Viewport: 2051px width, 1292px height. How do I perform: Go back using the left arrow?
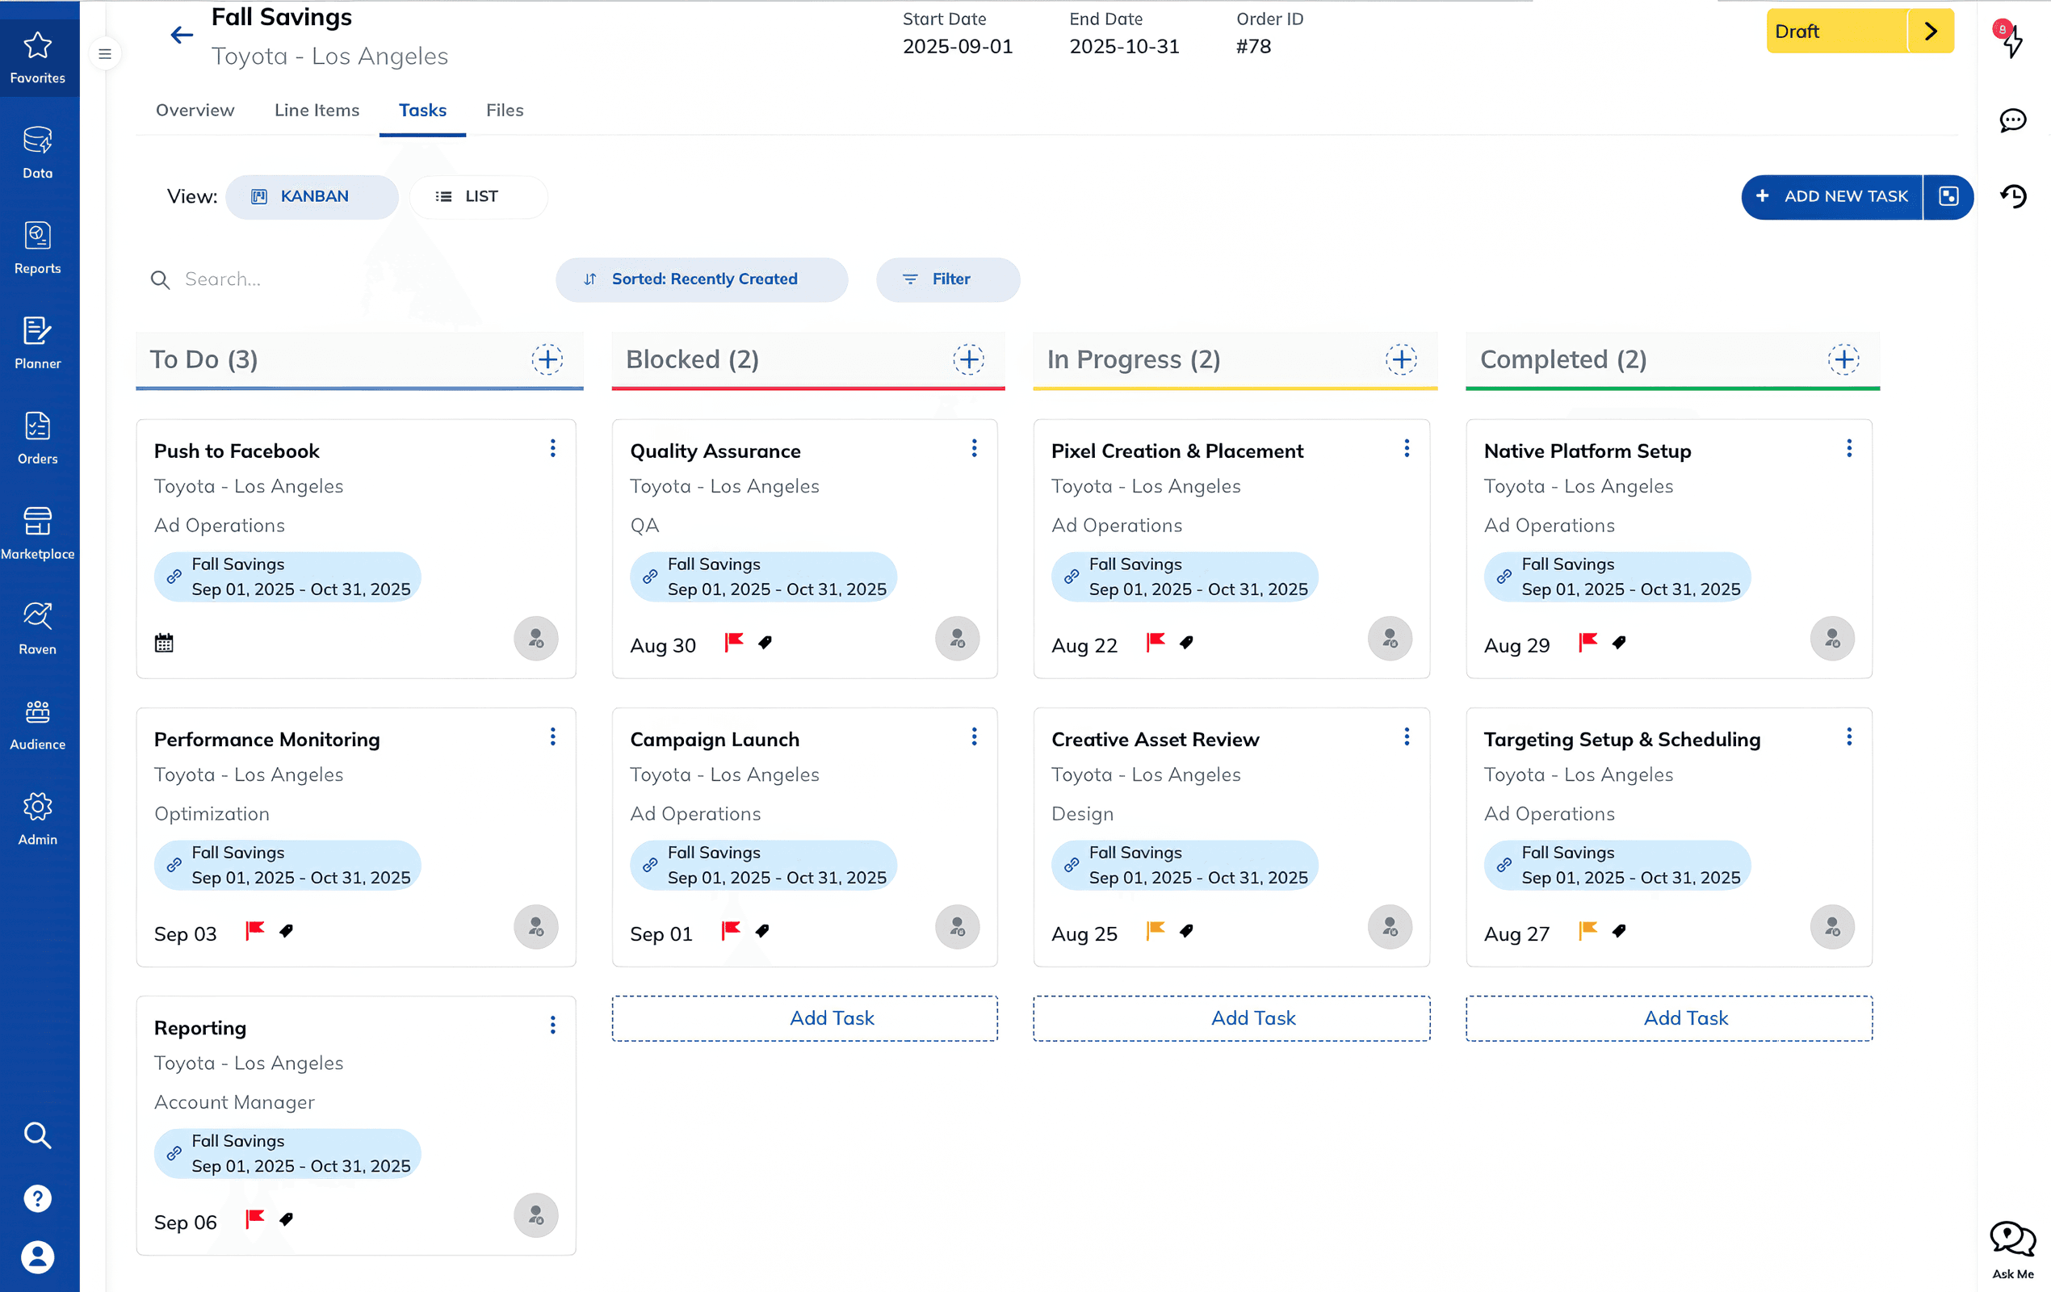pyautogui.click(x=182, y=35)
